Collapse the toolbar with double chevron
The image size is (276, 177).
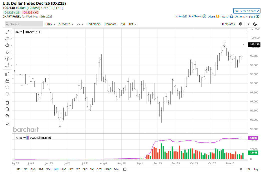248,24
